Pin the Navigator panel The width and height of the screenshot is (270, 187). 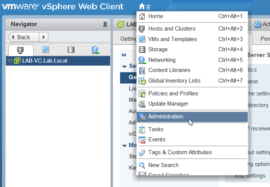(105, 25)
